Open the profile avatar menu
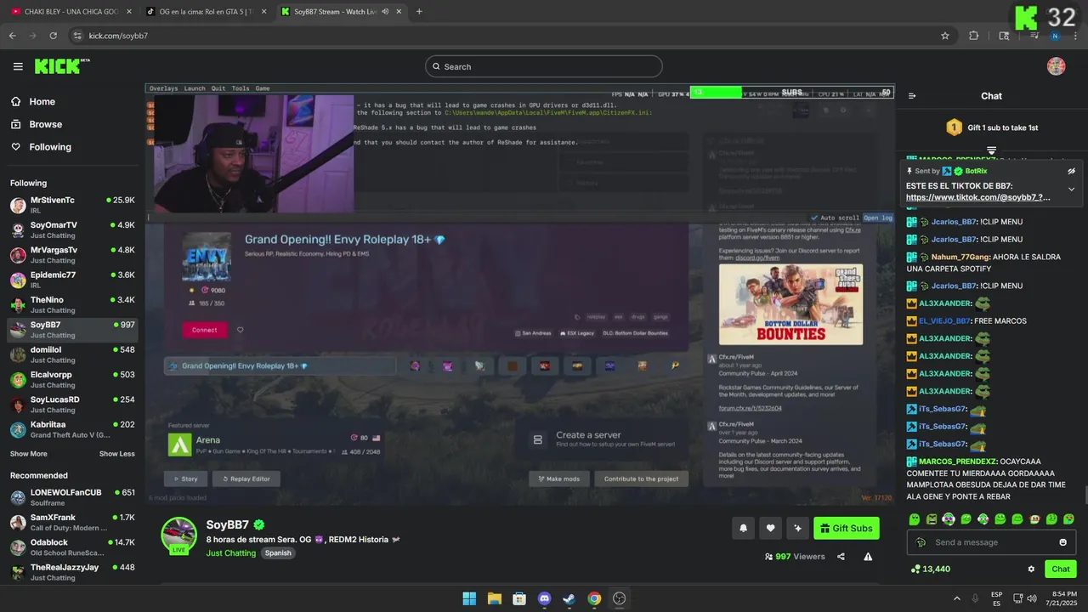 pos(1056,66)
